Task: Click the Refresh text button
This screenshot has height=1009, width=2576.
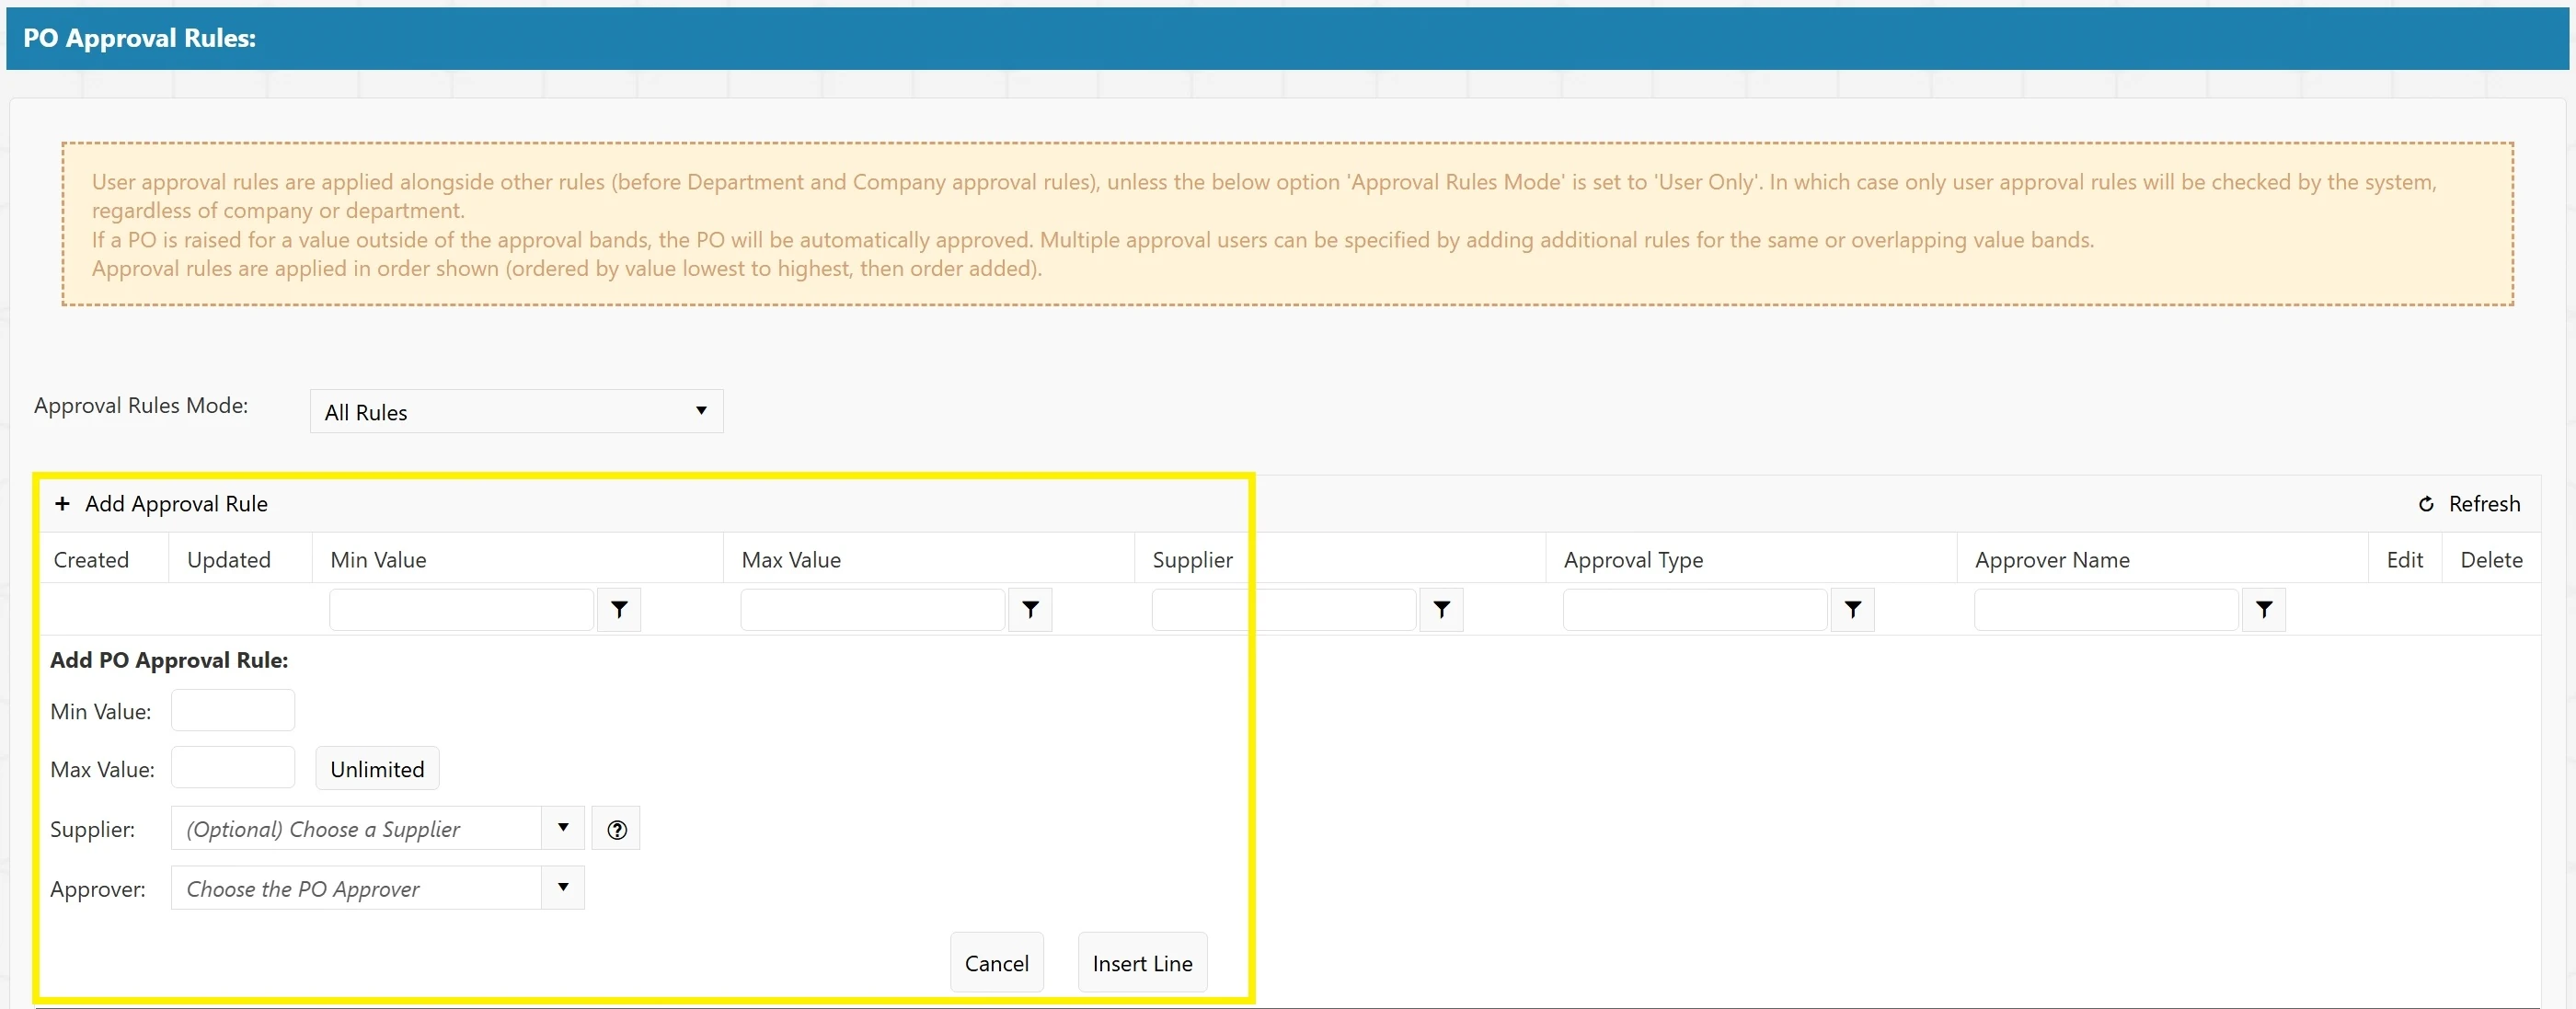Action: click(x=2484, y=504)
